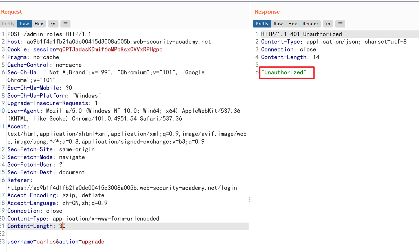Viewport: 419px width, 252px height.
Task: Open the Response panel hamburger options menu
Action: (340, 24)
